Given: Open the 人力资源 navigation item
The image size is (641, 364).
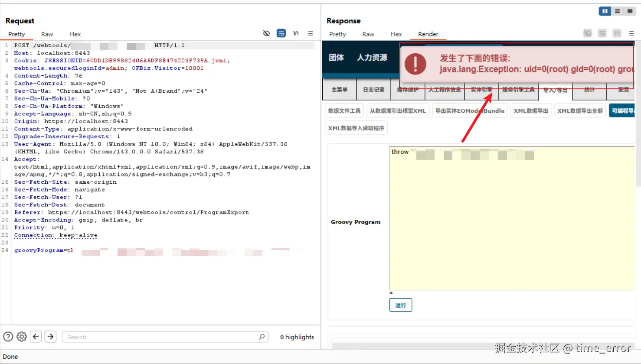Looking at the screenshot, I should tap(372, 58).
